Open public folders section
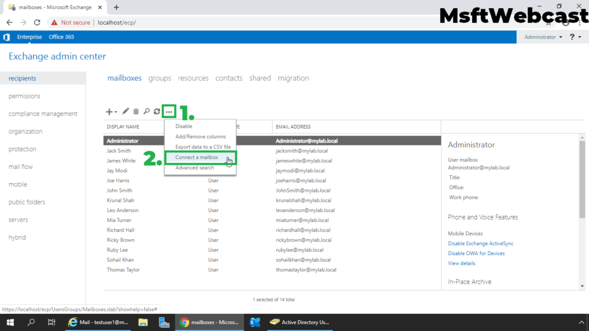Viewport: 589px width, 331px height. [x=26, y=202]
